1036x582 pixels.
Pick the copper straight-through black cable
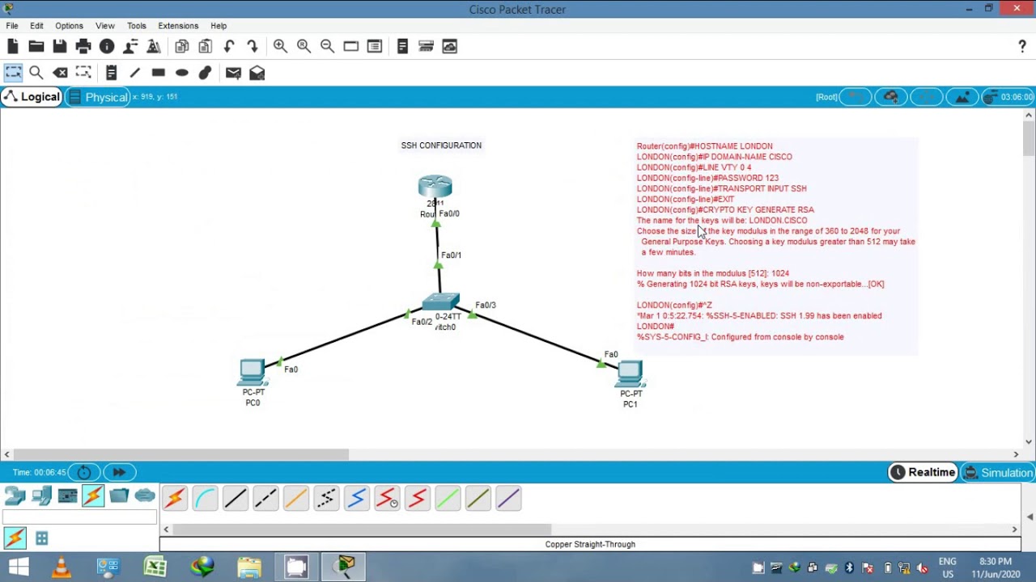click(236, 499)
